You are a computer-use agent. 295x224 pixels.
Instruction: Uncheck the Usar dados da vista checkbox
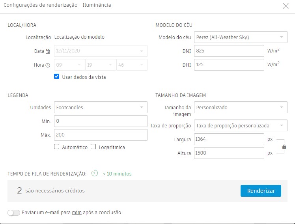point(57,77)
